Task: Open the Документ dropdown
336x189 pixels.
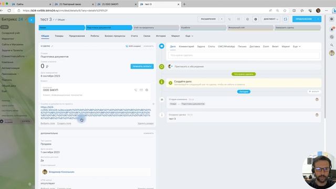Action: [271, 19]
